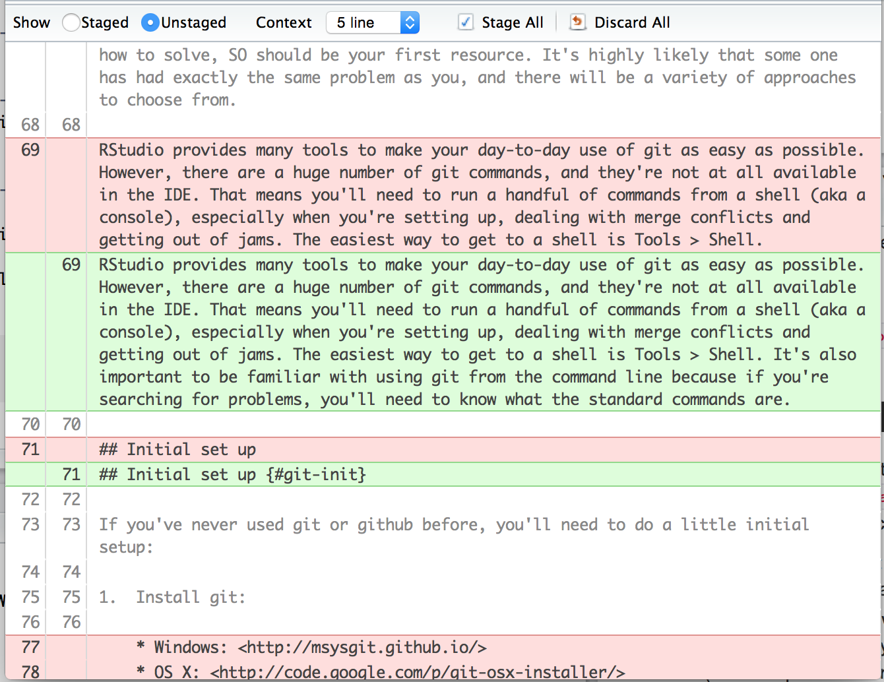Open the Context '5 line' dropdown
The height and width of the screenshot is (682, 884).
pyautogui.click(x=373, y=22)
